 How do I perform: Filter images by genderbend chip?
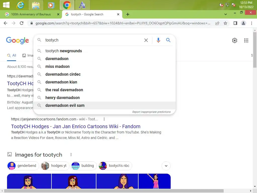click(23, 166)
